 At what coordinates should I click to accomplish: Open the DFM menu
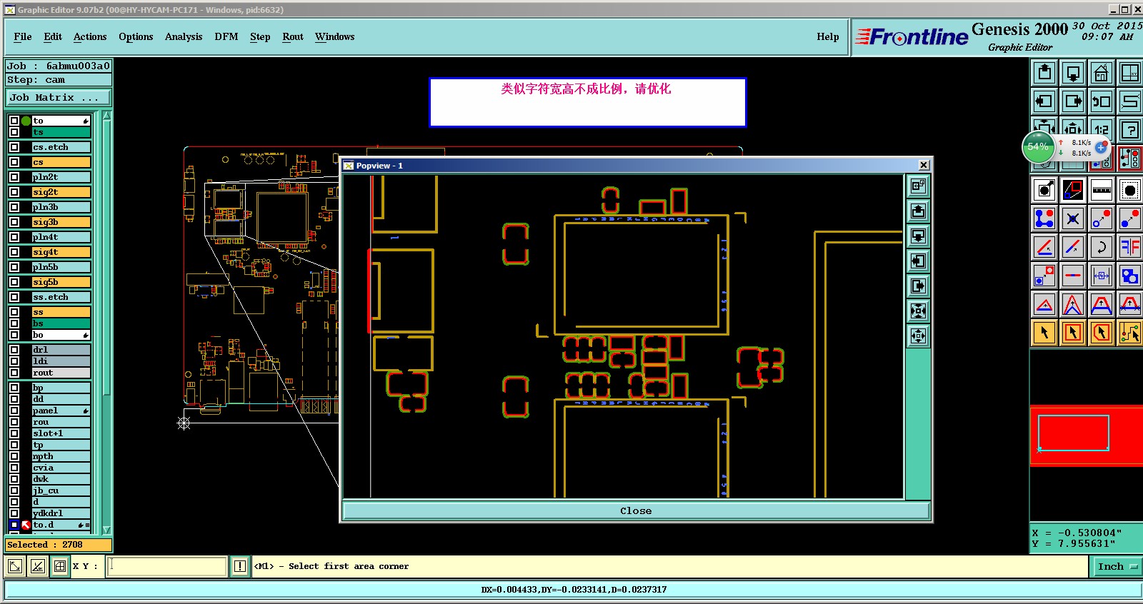tap(226, 37)
